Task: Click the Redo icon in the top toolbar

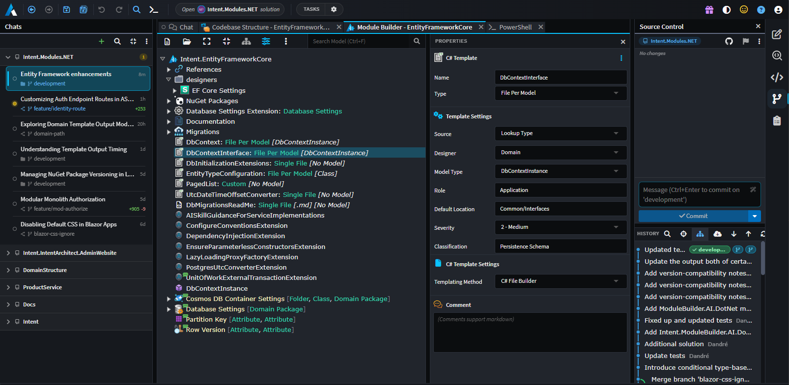Action: click(x=119, y=9)
